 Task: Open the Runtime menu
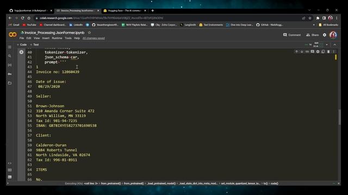57,38
